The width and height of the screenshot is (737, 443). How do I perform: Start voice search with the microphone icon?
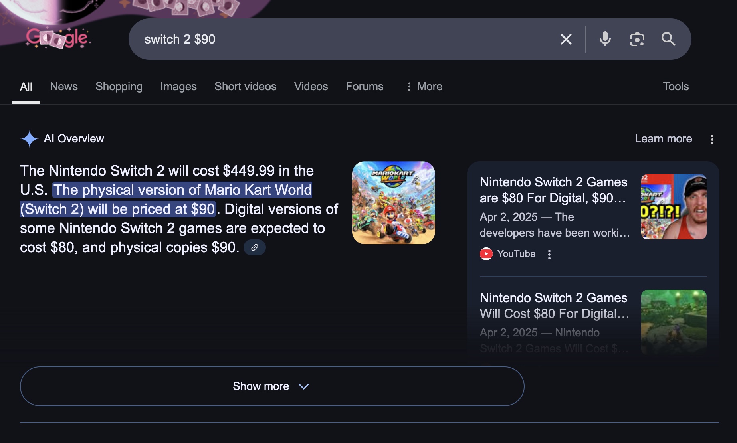(x=605, y=39)
